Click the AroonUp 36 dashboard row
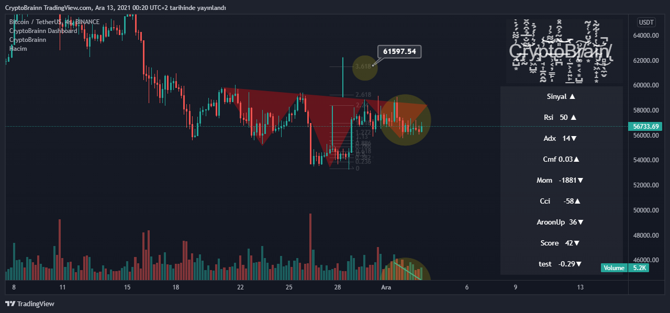Image resolution: width=670 pixels, height=313 pixels. coord(561,222)
